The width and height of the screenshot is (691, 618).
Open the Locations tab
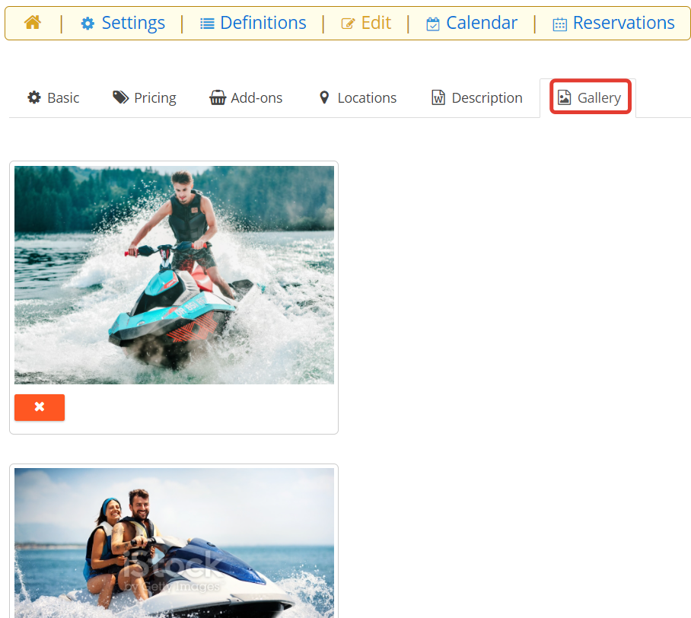pos(358,98)
